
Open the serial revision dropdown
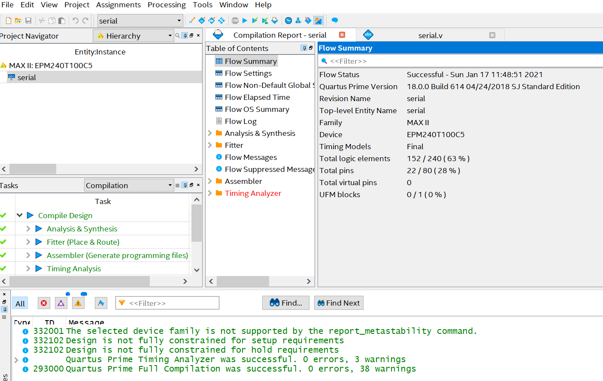coord(140,21)
